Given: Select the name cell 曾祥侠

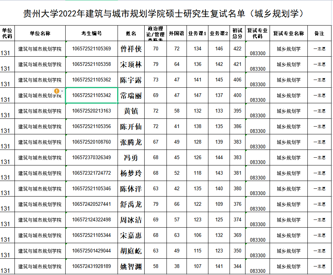Looking at the screenshot, I should (x=131, y=49).
